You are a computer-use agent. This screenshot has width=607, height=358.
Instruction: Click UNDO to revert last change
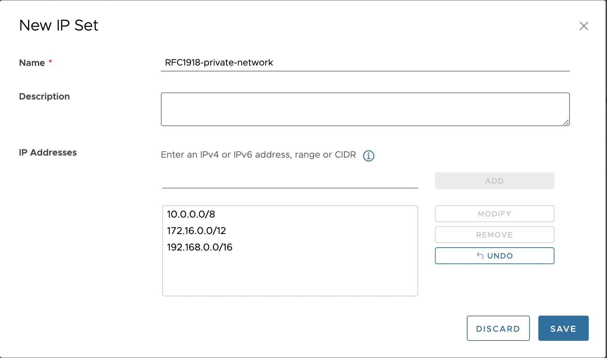(495, 256)
